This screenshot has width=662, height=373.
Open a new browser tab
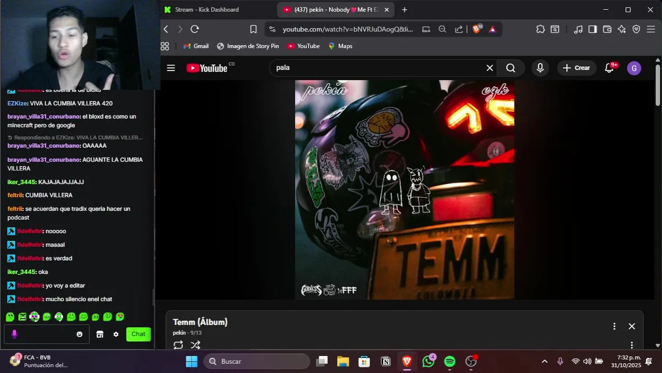coord(405,9)
